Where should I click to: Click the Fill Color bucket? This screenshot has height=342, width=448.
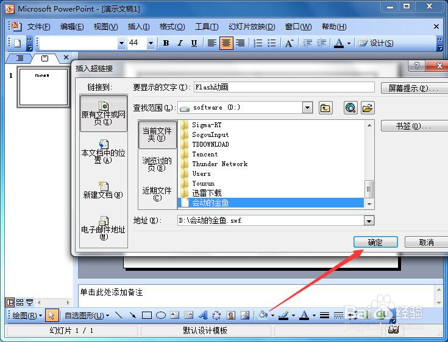click(x=263, y=315)
